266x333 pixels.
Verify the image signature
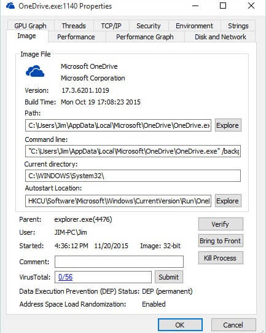[x=221, y=224]
